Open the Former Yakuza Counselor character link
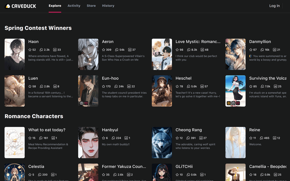Screen dimensions: 290x181 click(x=124, y=167)
